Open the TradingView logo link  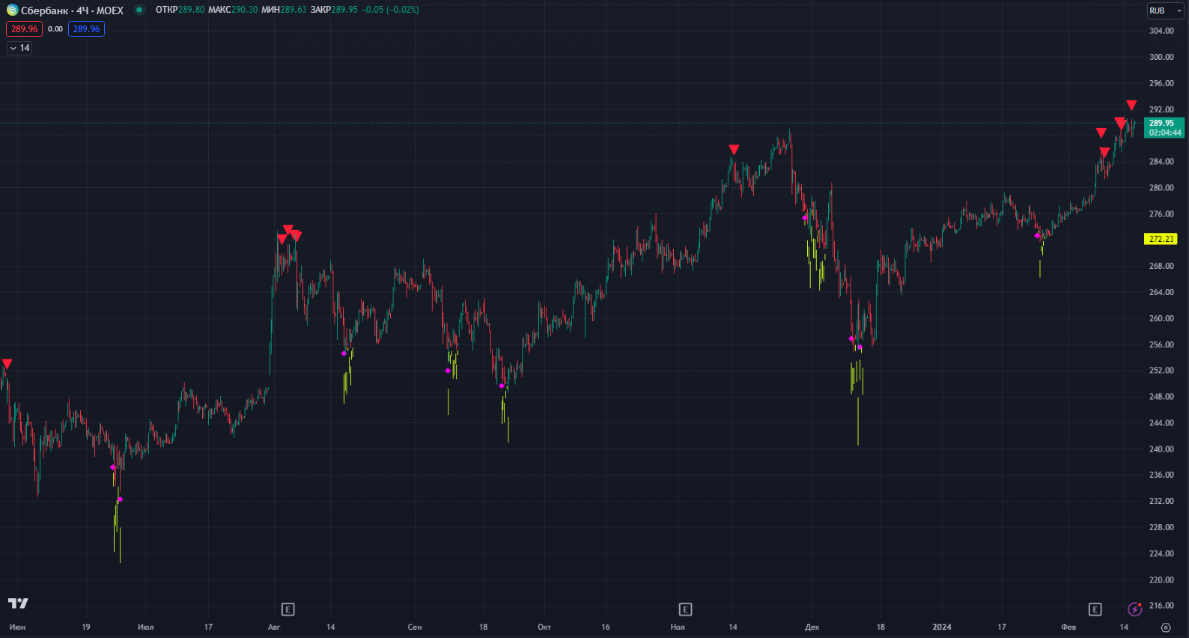click(18, 603)
